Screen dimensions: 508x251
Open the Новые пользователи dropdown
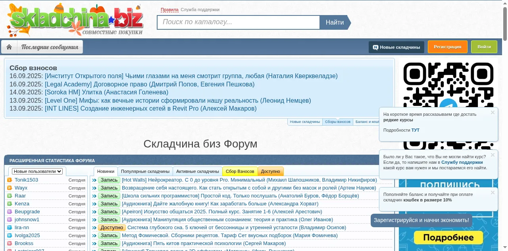pos(38,171)
